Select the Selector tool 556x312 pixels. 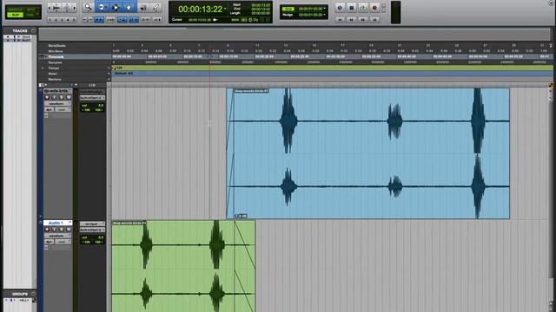tap(116, 8)
